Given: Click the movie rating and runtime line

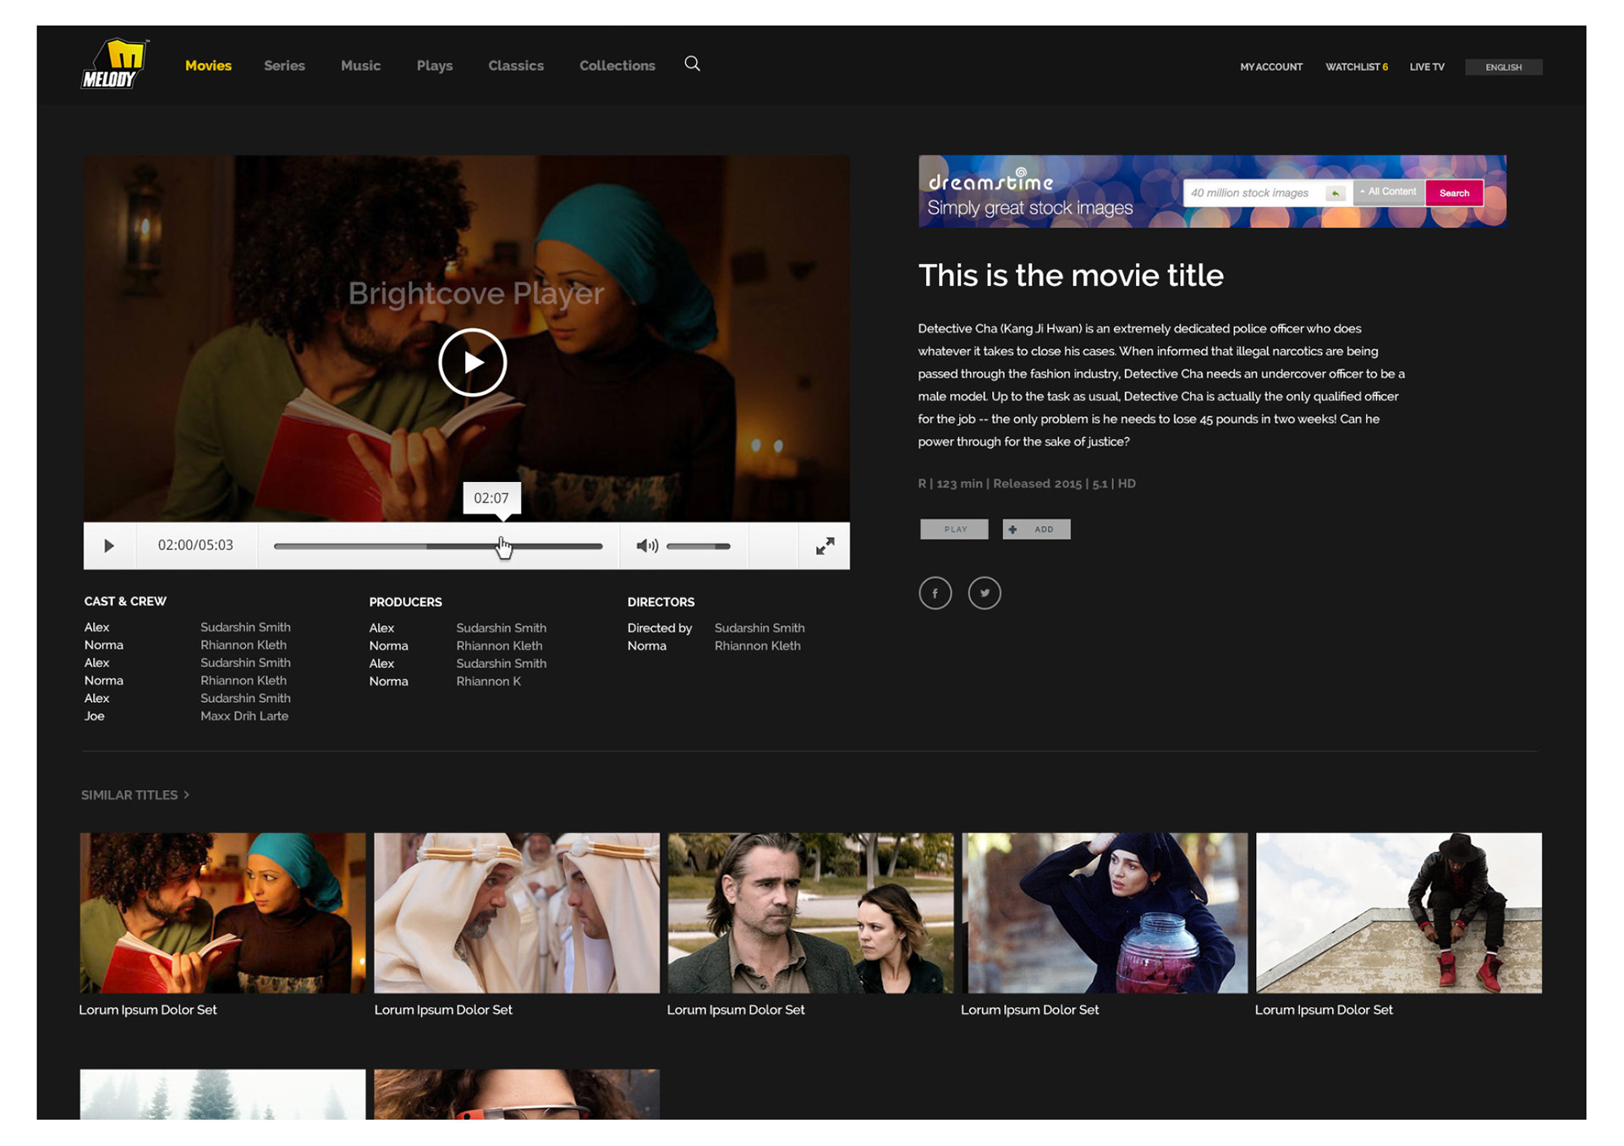Looking at the screenshot, I should [x=1027, y=484].
